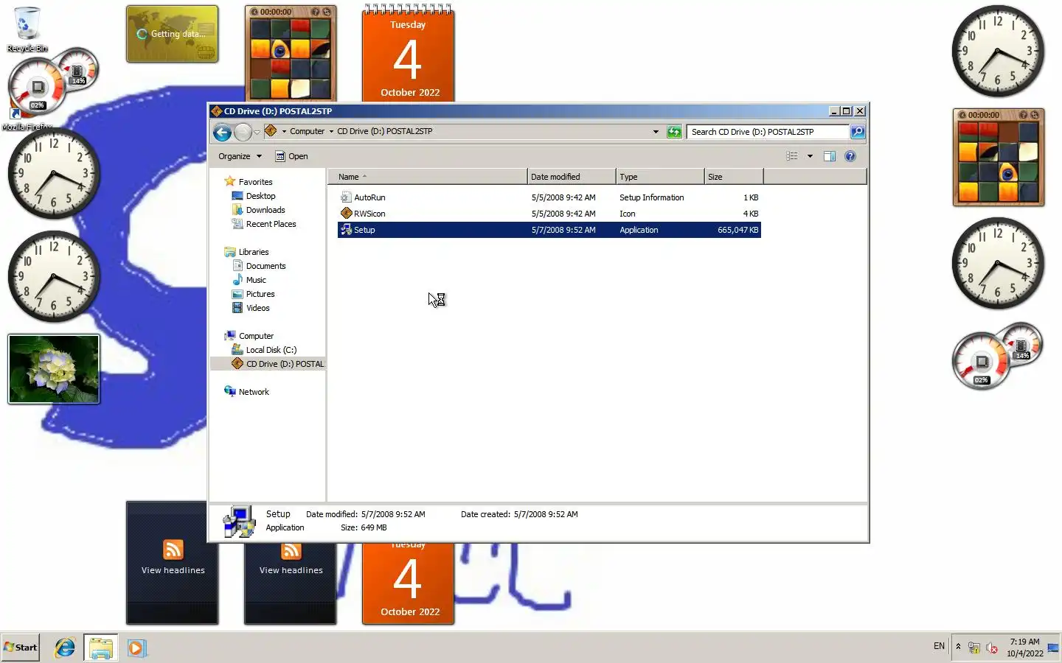Sort by the Size column header

[x=734, y=177]
